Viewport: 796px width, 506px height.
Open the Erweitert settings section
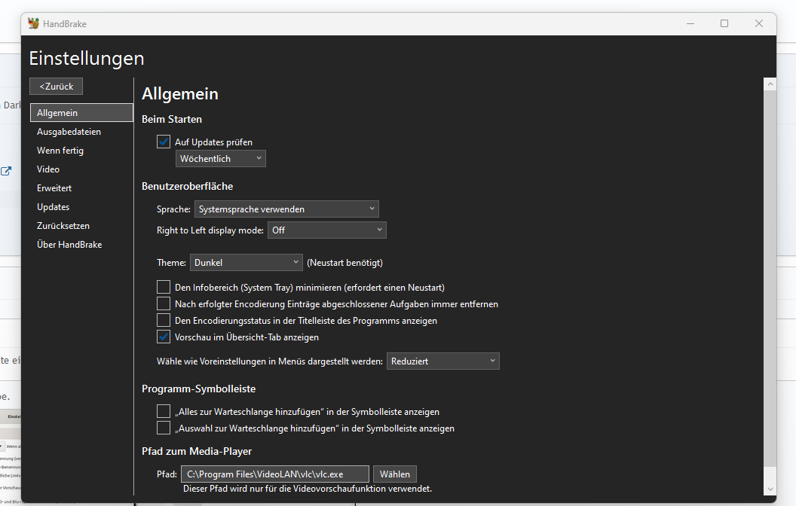(x=81, y=187)
